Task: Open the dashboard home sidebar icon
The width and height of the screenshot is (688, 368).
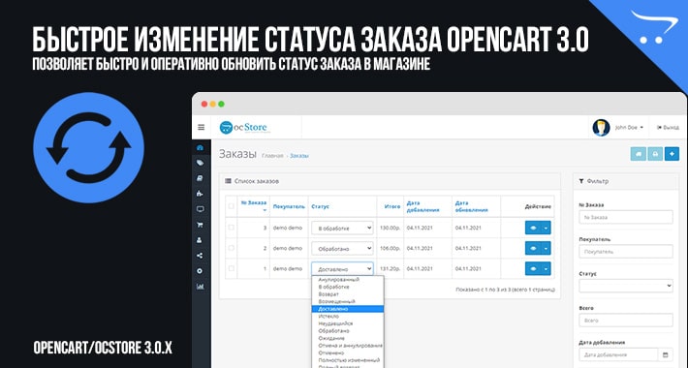Action: point(200,148)
